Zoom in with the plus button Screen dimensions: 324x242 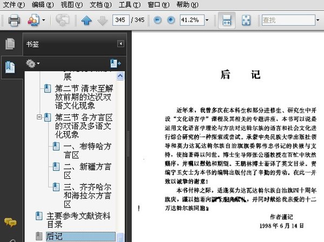coord(171,20)
